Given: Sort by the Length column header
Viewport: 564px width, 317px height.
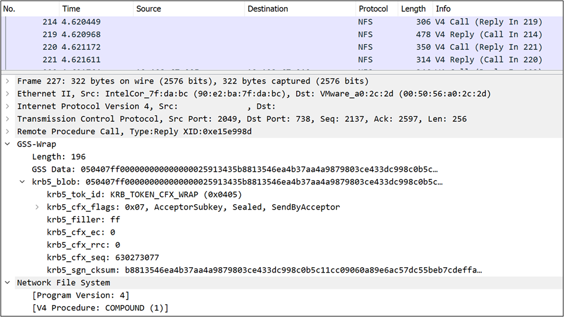Looking at the screenshot, I should click(x=416, y=8).
